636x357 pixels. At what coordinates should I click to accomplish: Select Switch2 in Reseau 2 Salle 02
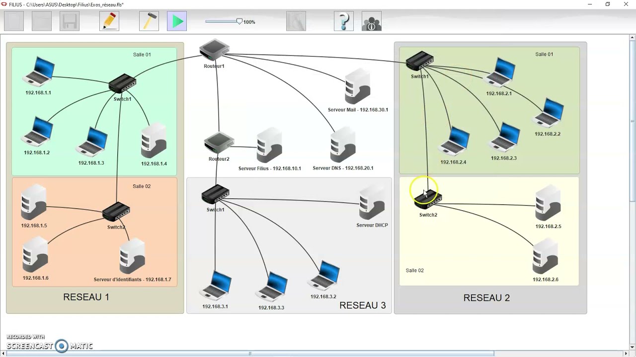click(428, 200)
